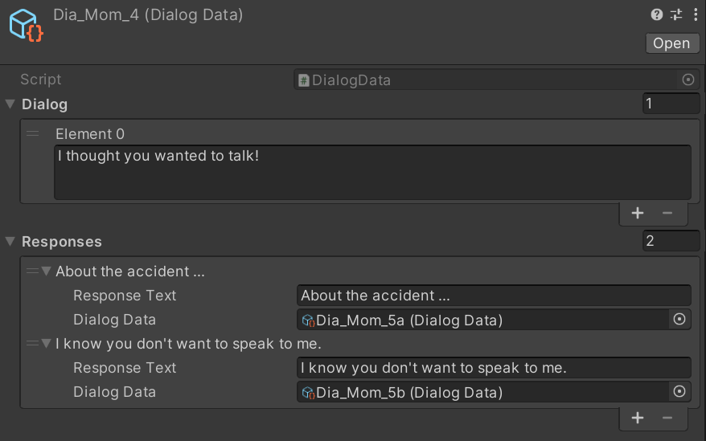Open object picker for Dia_Mom_5a

(x=679, y=320)
